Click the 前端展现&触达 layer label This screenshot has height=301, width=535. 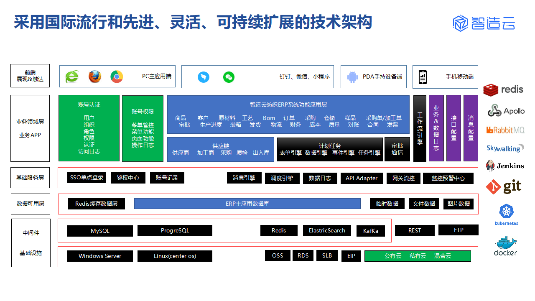(30, 76)
